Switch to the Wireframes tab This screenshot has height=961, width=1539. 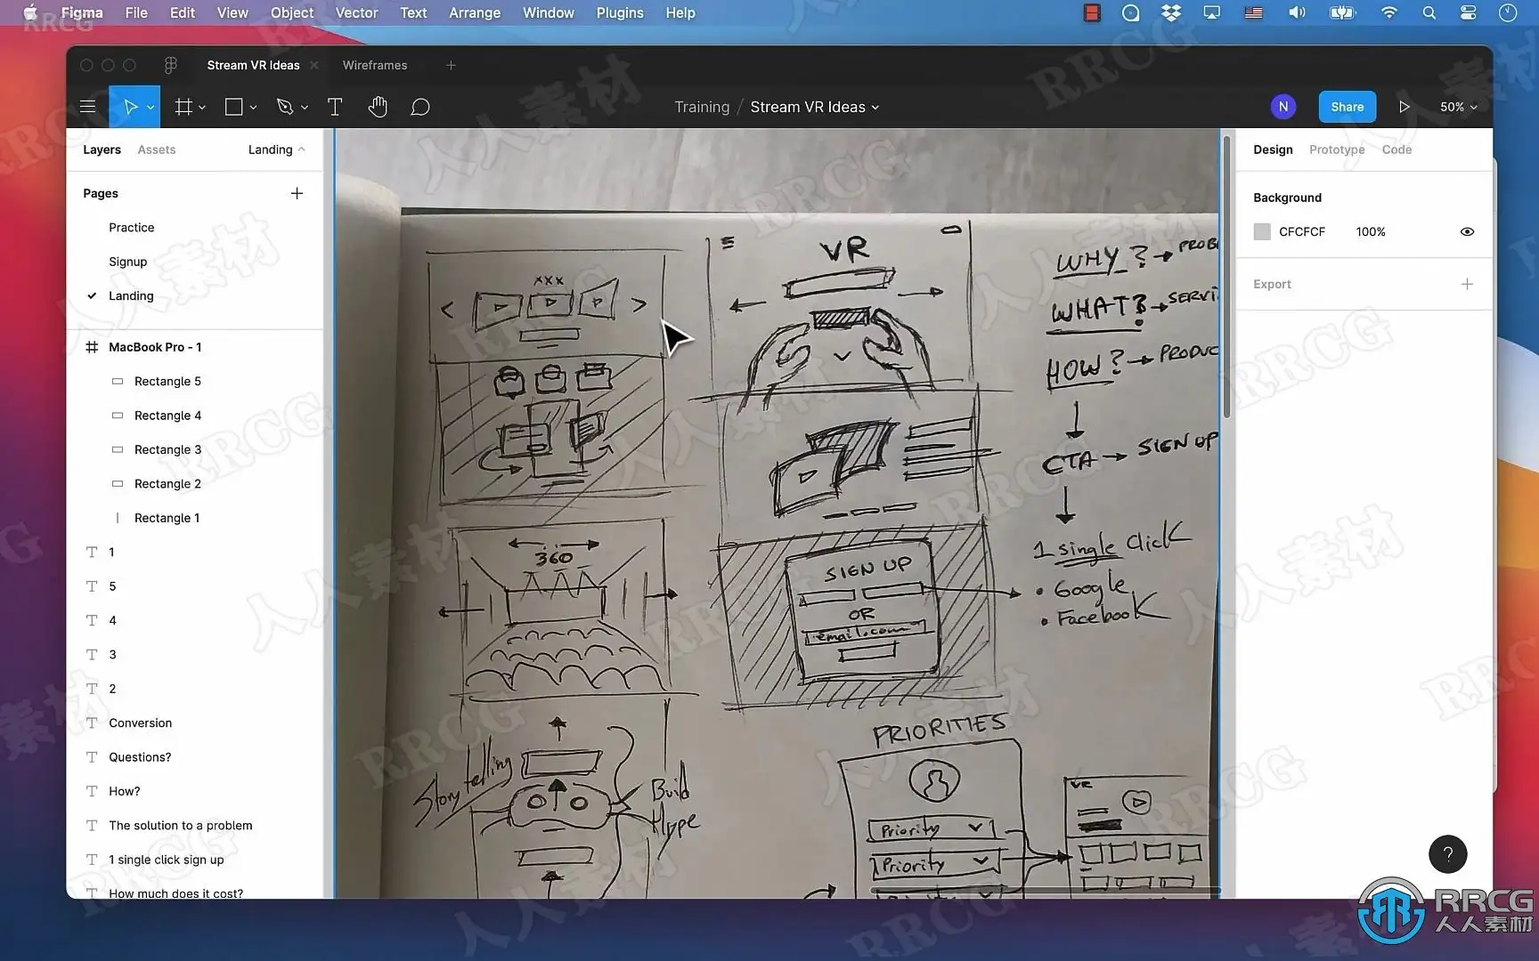pos(375,65)
